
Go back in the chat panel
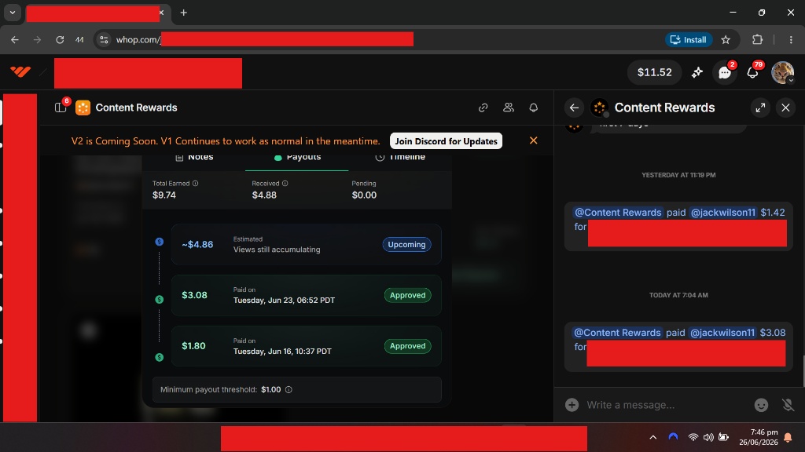coord(574,108)
